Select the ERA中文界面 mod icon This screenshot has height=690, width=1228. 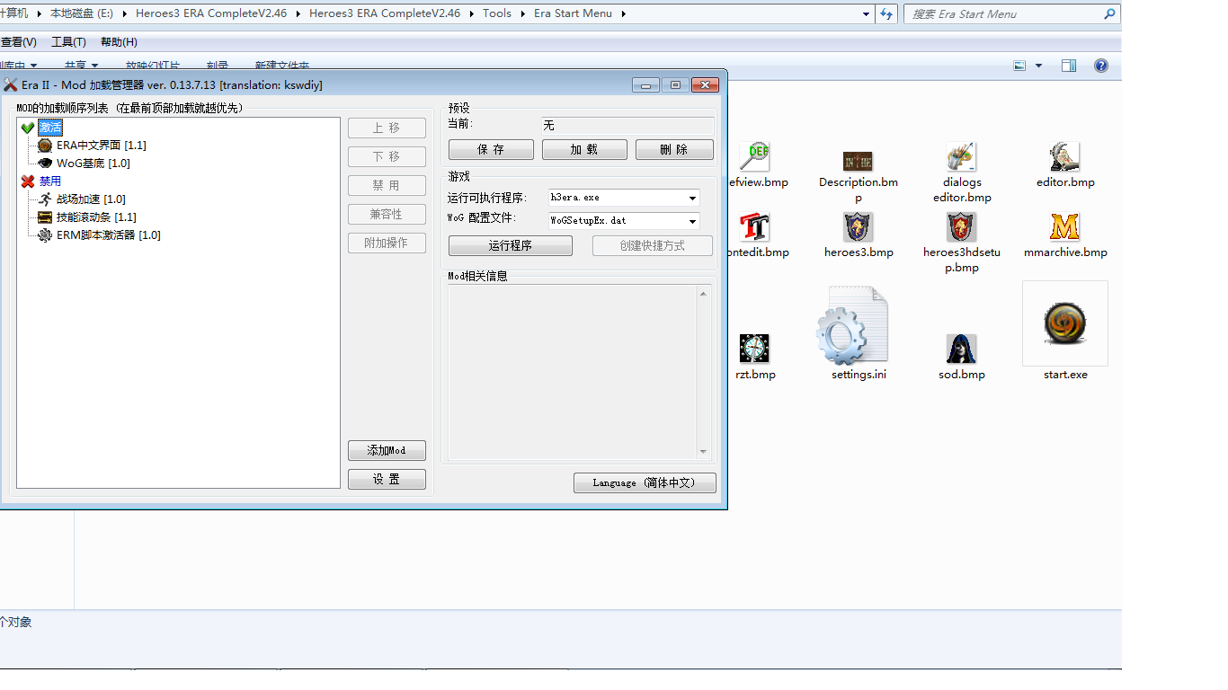pos(45,146)
